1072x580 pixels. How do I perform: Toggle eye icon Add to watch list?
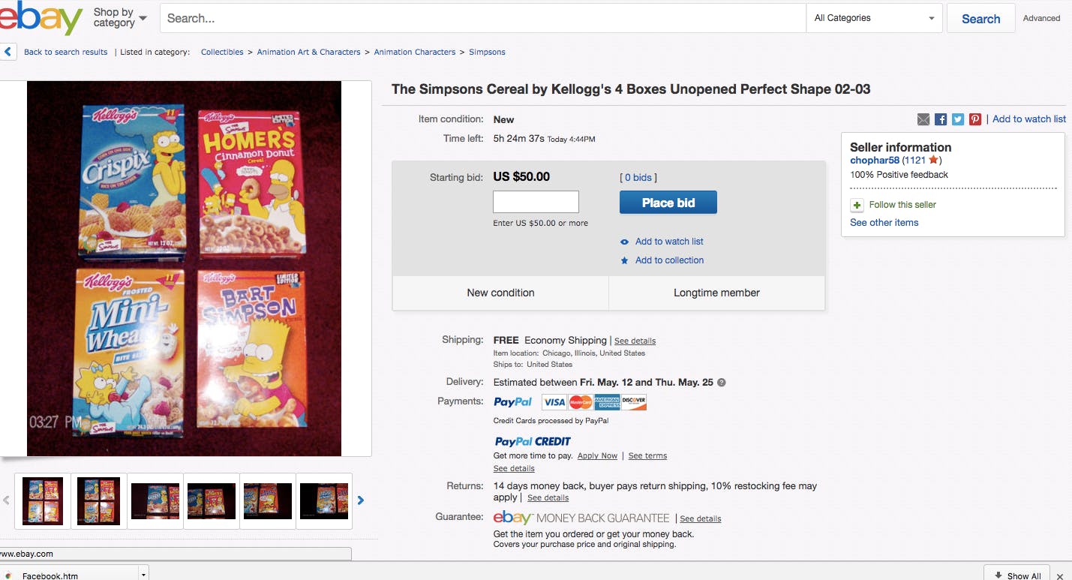coord(624,242)
